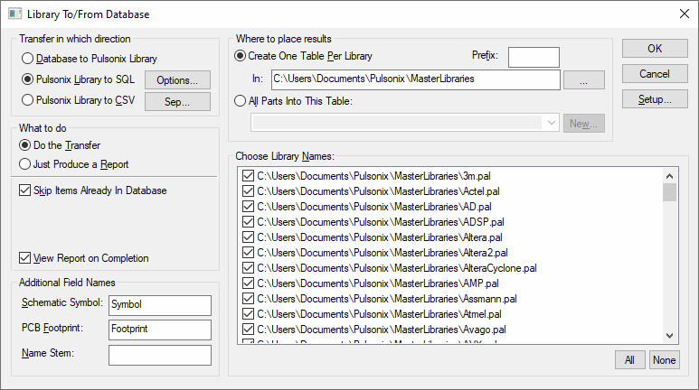Screen dimensions: 699x390
Task: Open SQL Options dialog
Action: [x=177, y=80]
